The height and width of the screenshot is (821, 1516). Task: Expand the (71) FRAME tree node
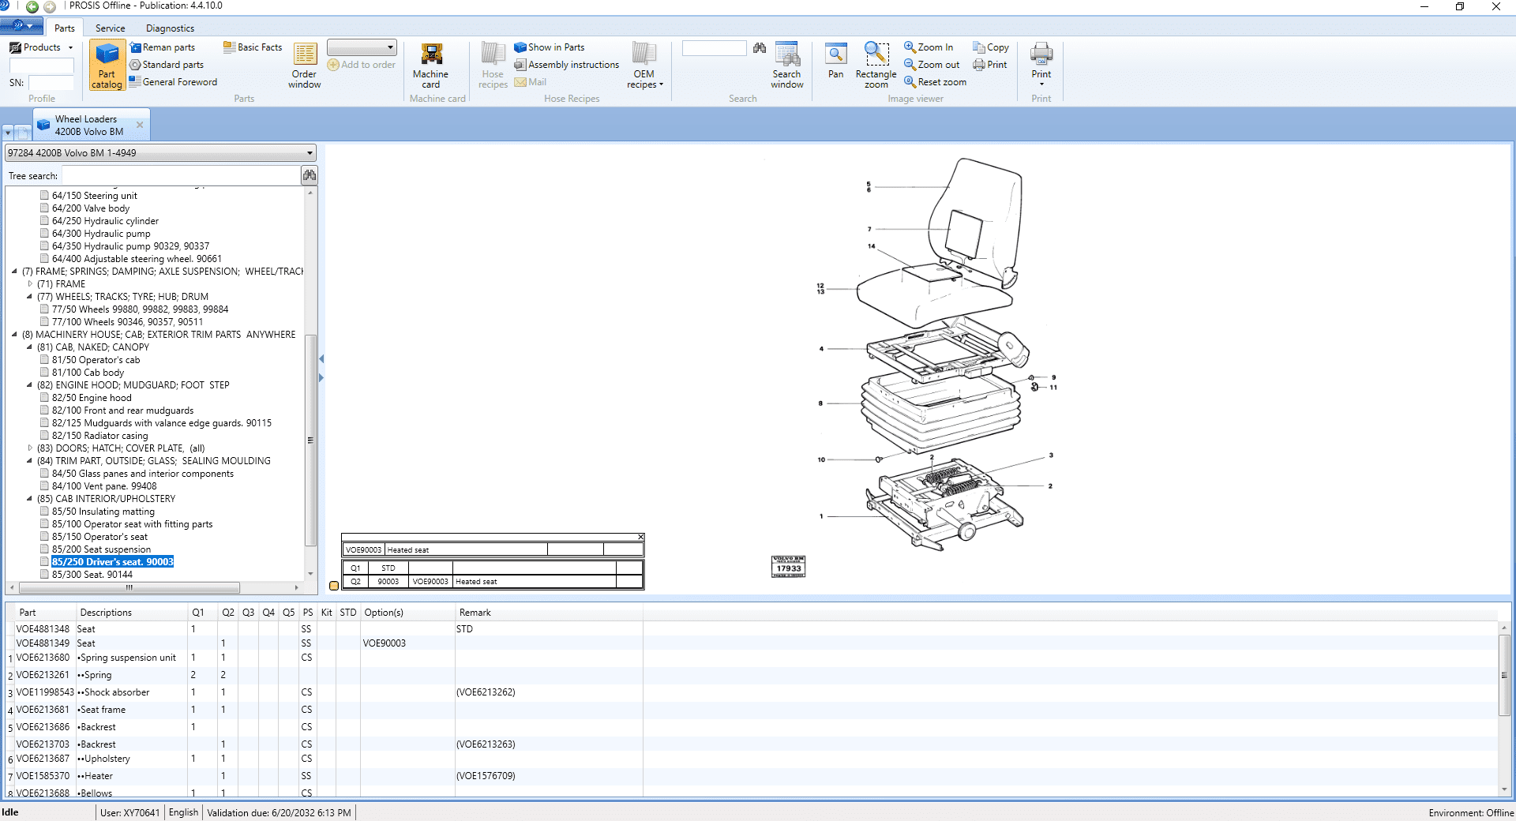(x=30, y=284)
